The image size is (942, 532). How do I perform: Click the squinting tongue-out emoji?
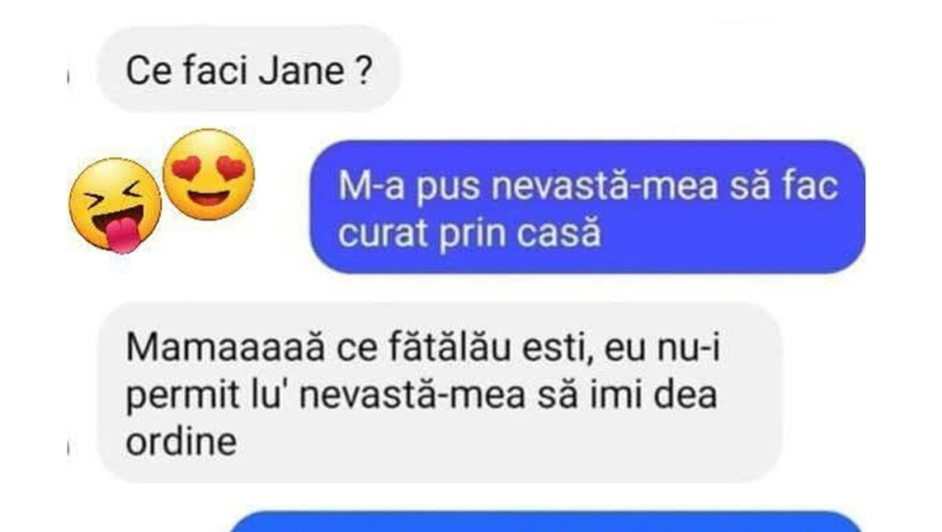tap(115, 205)
